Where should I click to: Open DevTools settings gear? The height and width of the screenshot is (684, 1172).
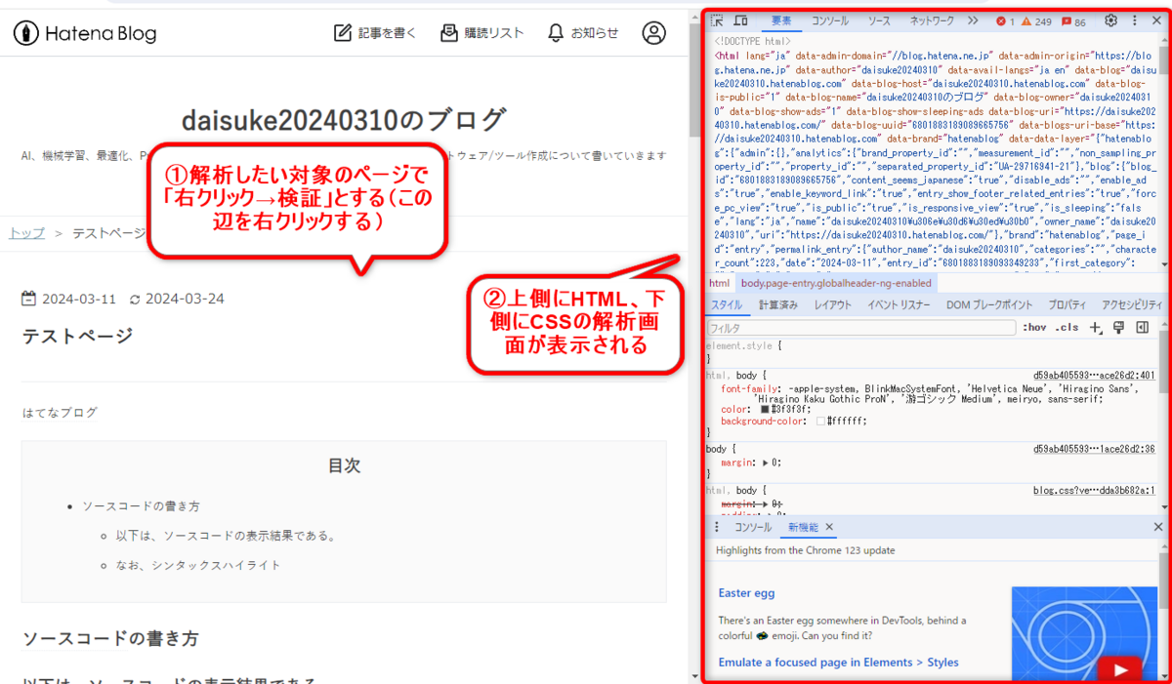pos(1110,20)
